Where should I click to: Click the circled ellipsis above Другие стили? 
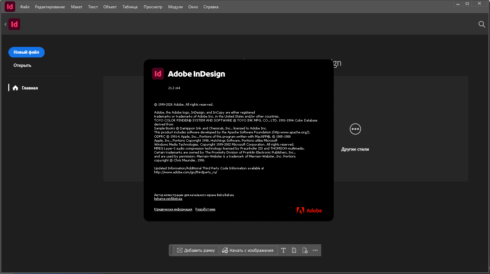355,129
